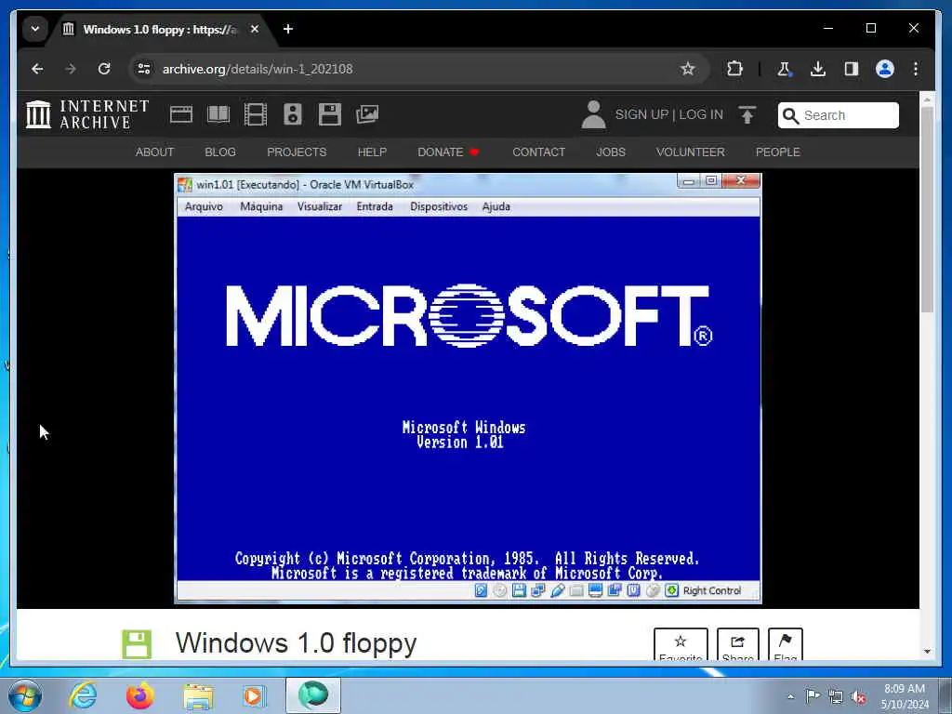Open the HELP navigation link
The image size is (952, 714).
tap(372, 152)
